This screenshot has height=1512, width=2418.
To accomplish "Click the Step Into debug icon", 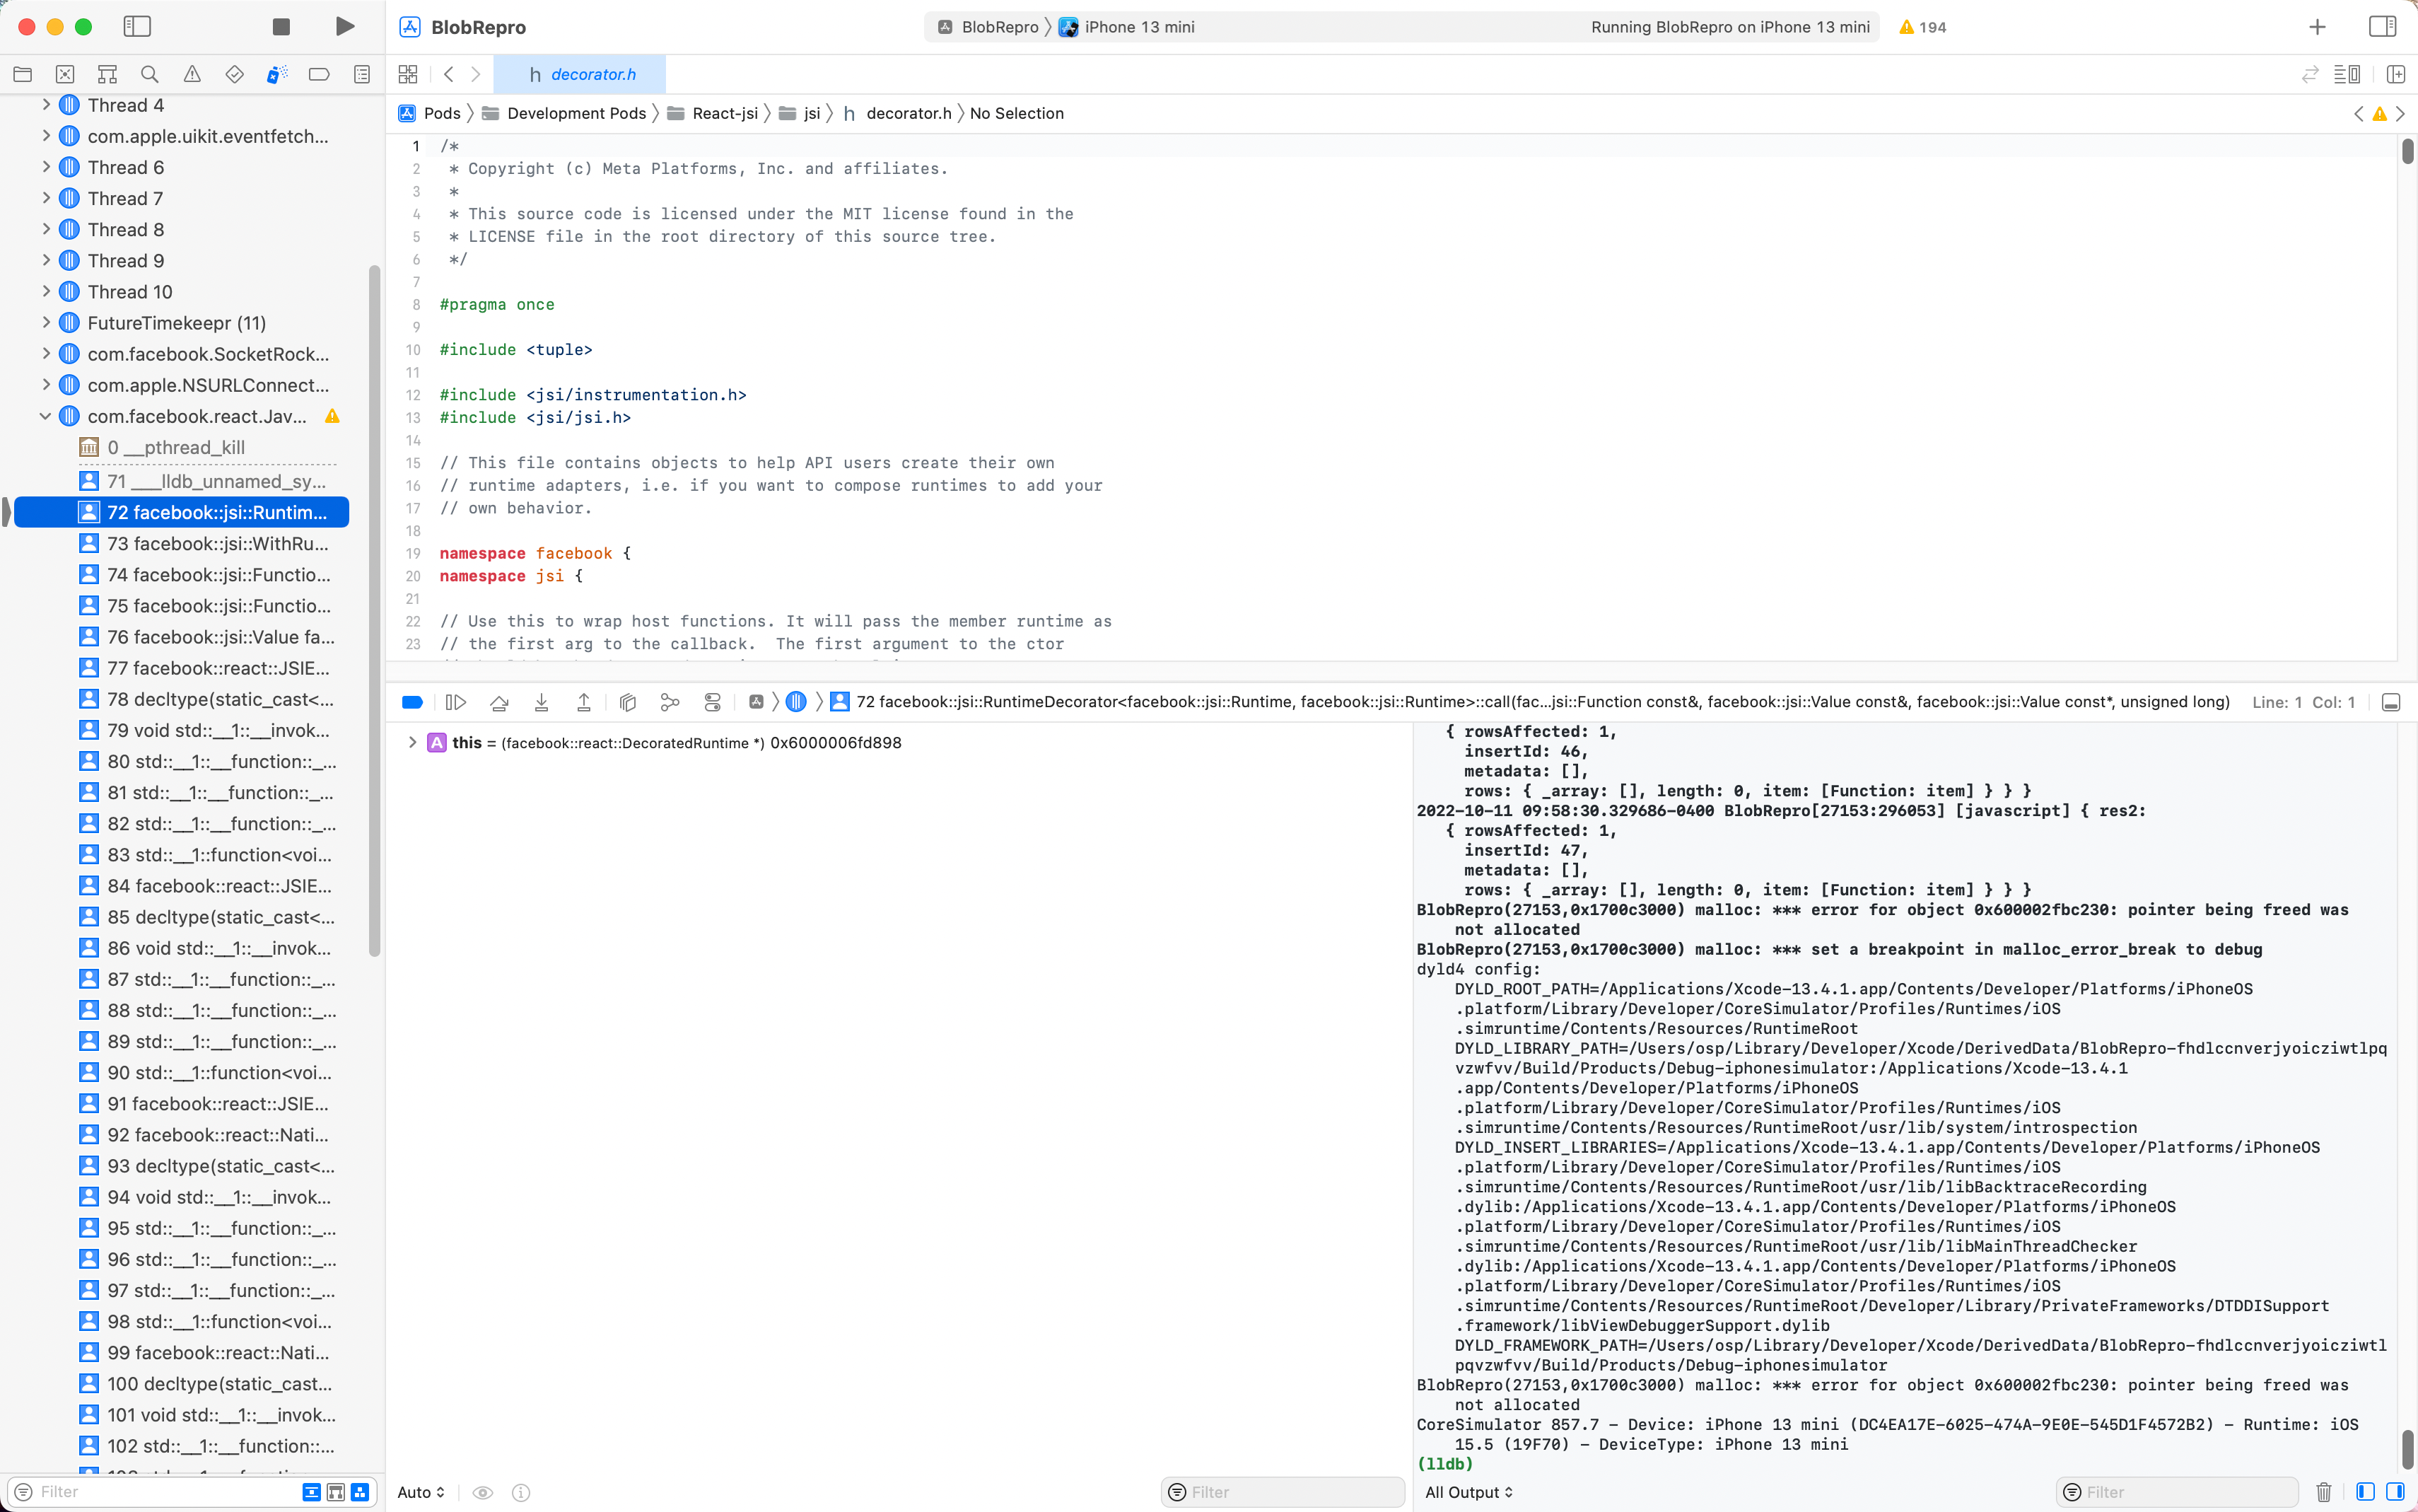I will pos(541,702).
